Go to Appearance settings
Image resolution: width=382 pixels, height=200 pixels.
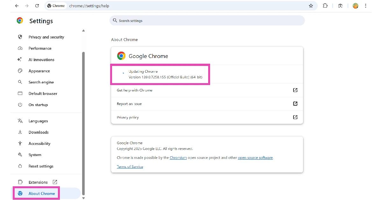[x=39, y=71]
